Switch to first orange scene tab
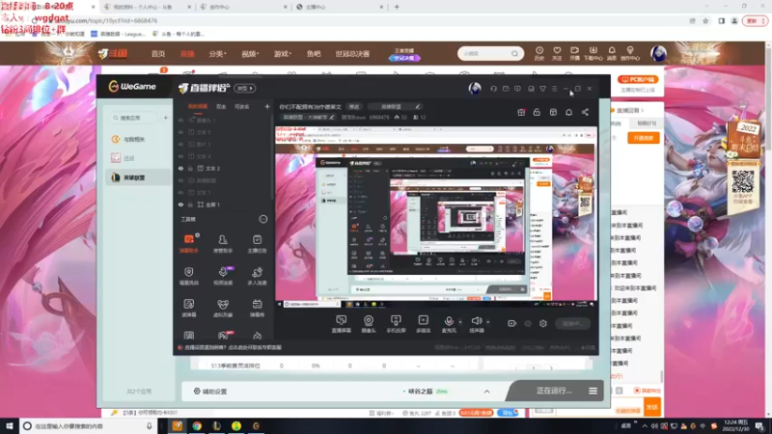 coord(198,106)
